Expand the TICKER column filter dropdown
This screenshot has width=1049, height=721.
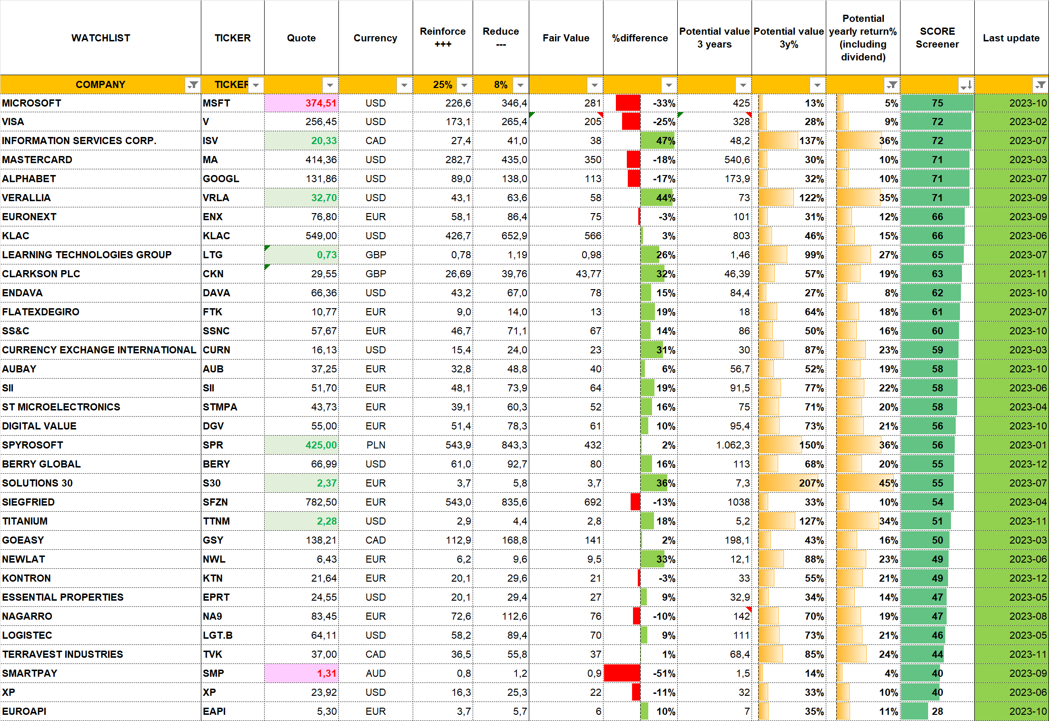[256, 85]
